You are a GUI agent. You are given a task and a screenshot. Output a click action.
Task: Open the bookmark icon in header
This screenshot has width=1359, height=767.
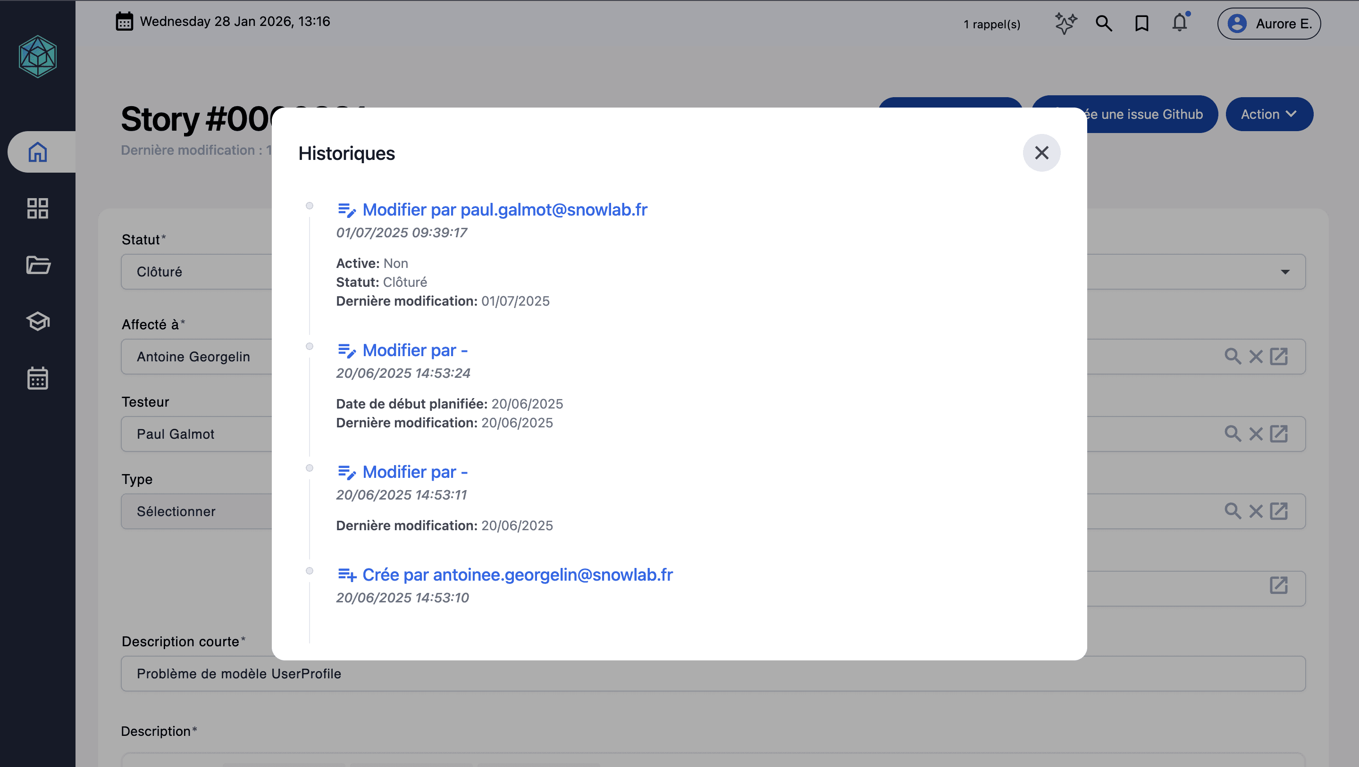1141,23
